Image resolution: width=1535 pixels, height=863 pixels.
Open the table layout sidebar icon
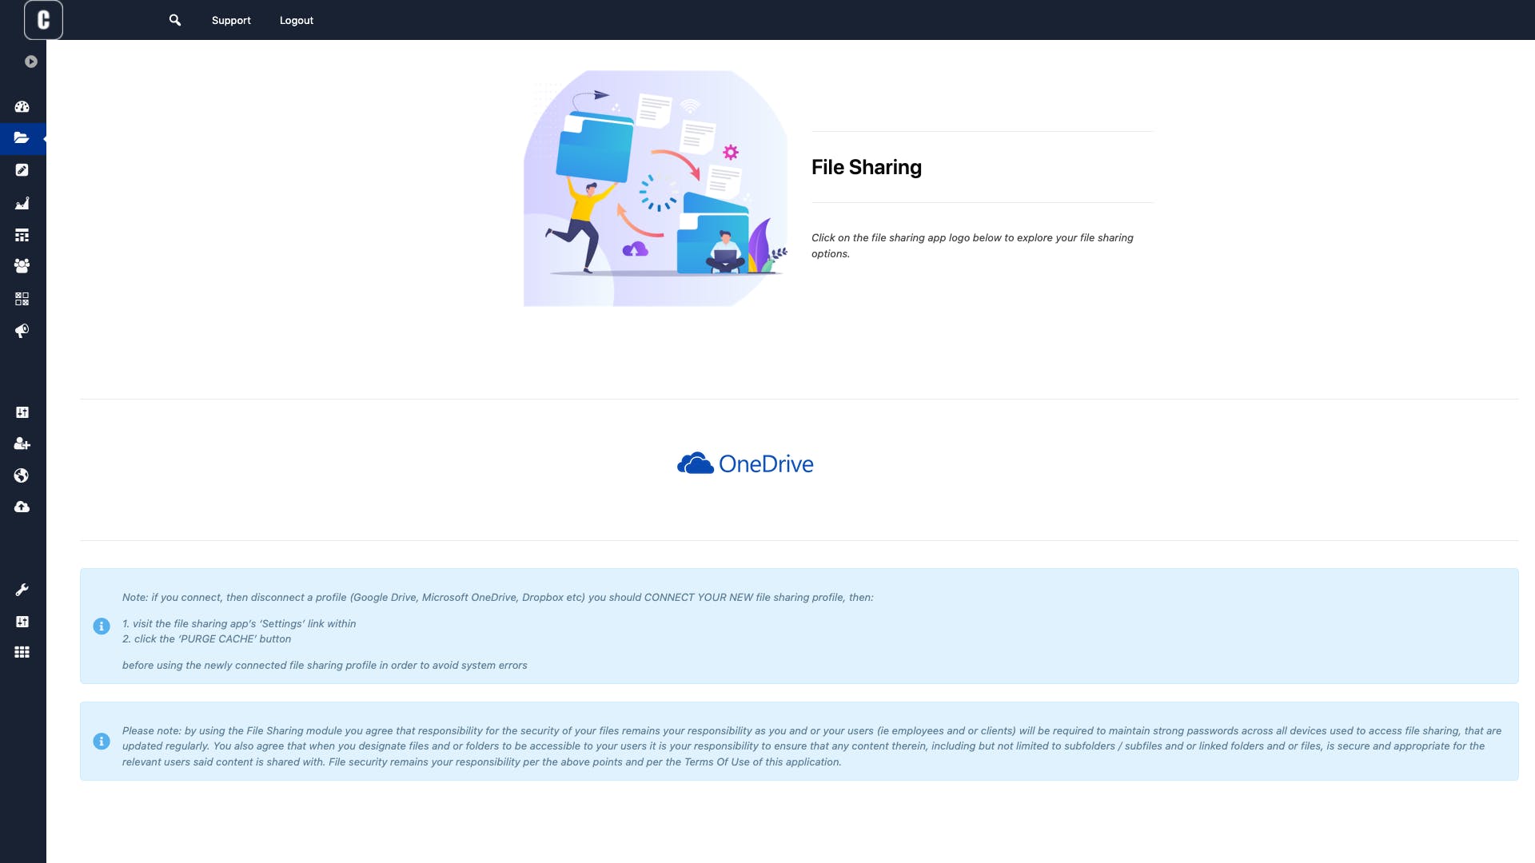click(x=22, y=235)
